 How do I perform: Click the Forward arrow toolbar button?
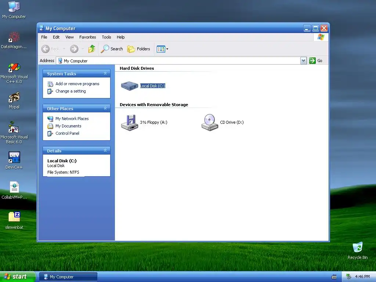[74, 49]
